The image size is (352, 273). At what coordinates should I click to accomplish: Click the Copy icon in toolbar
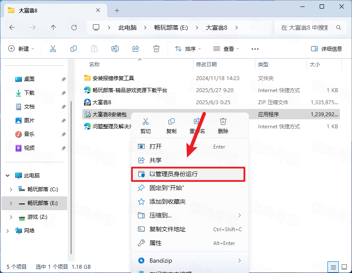(x=74, y=49)
